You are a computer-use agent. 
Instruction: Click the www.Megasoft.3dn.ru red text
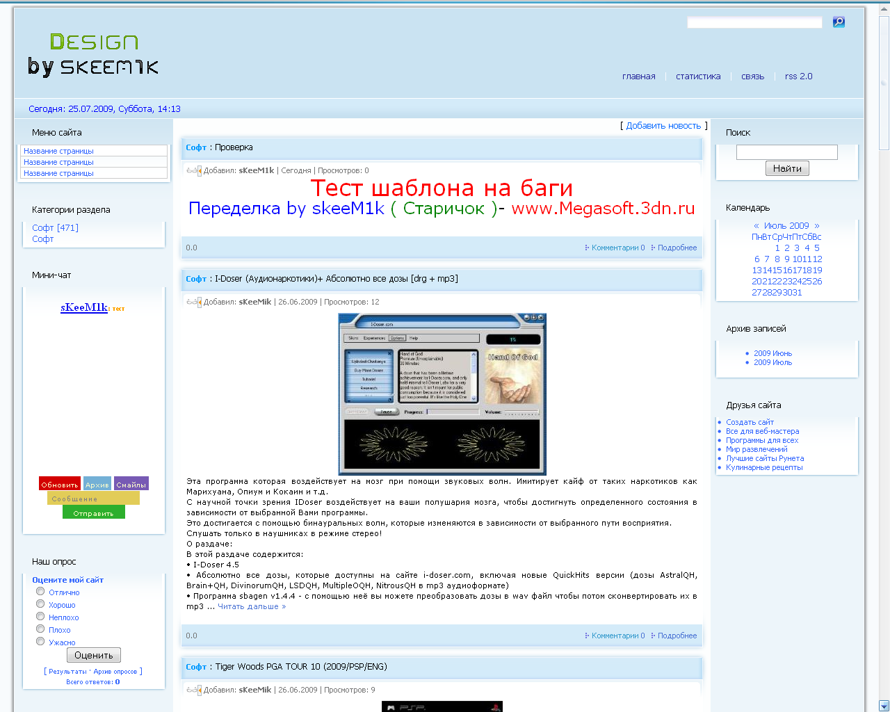coord(603,208)
